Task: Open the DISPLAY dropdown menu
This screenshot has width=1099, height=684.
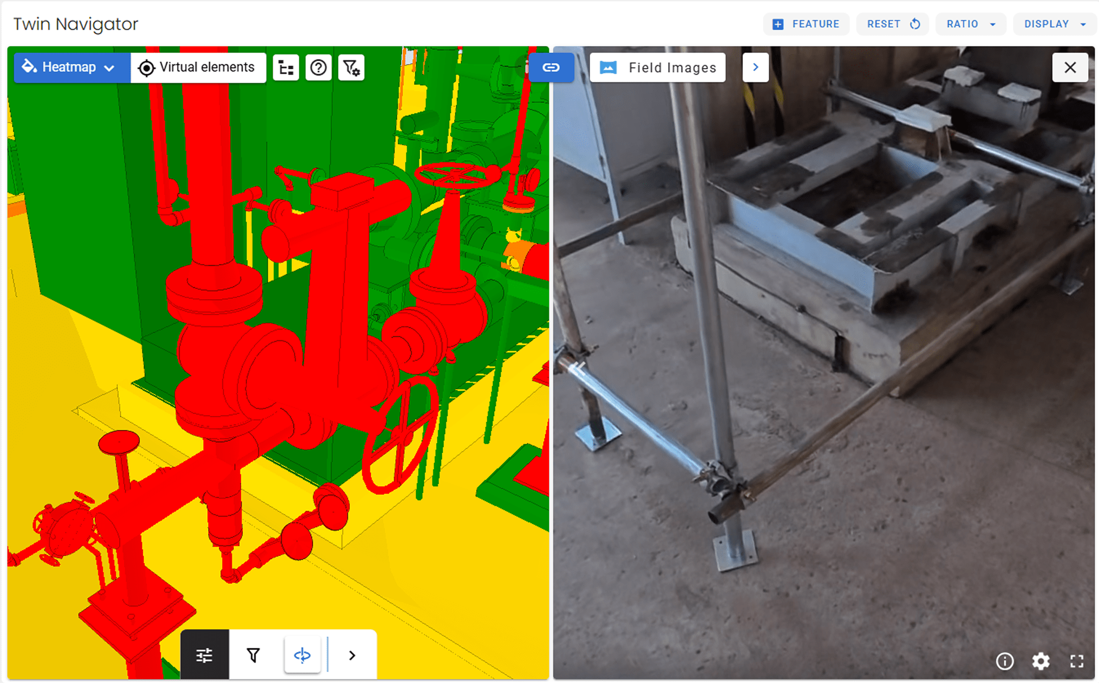Action: click(x=1055, y=24)
